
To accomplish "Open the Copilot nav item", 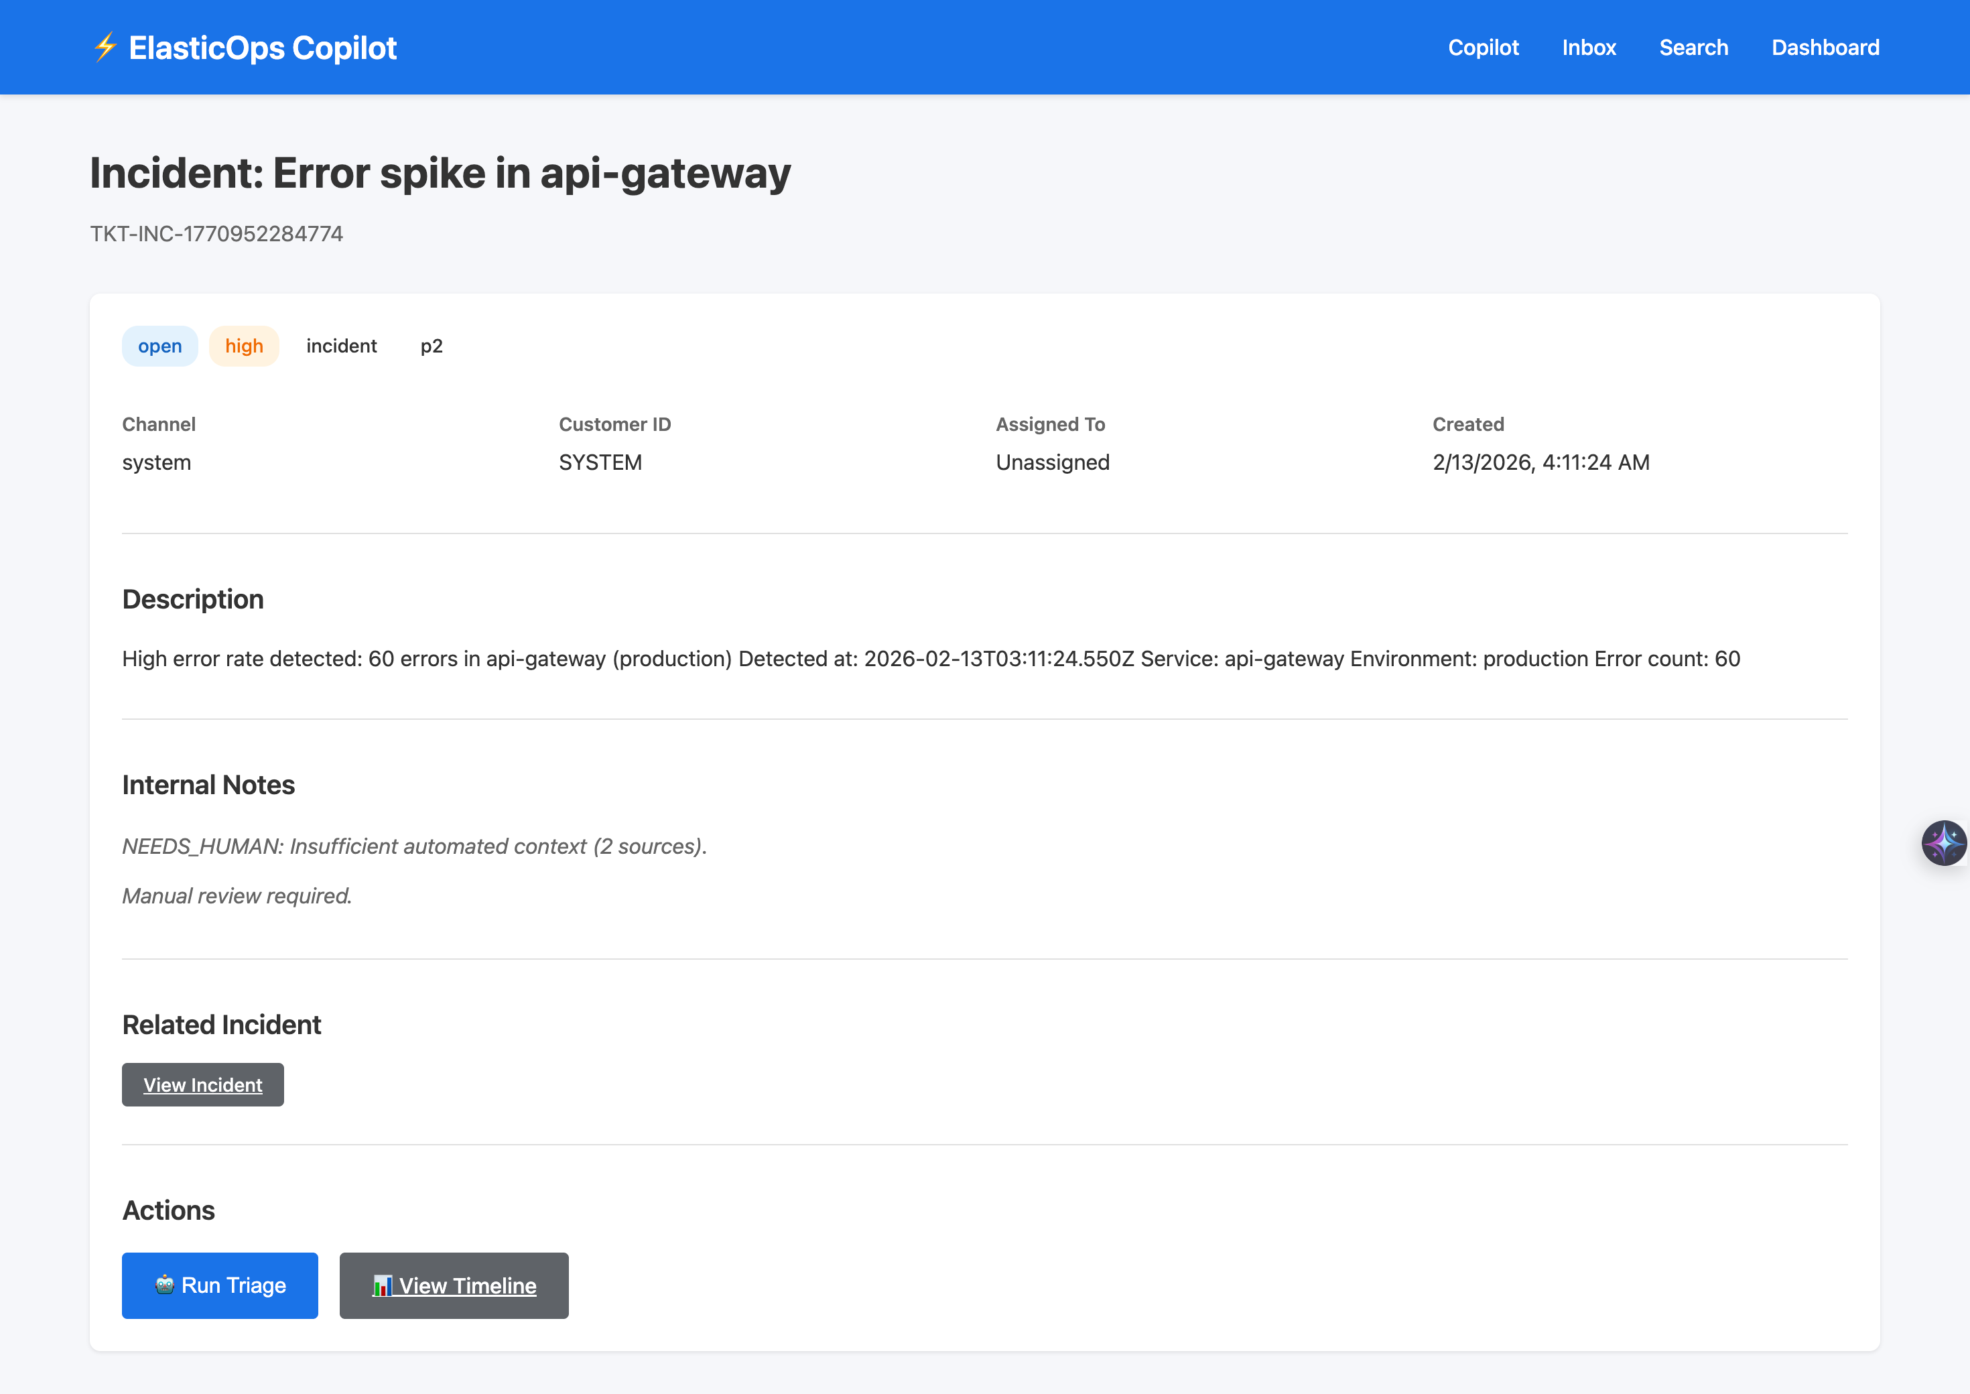I will pos(1483,47).
